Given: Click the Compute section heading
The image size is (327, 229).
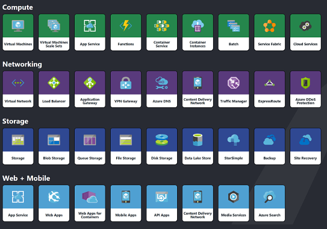Looking at the screenshot, I should pyautogui.click(x=17, y=7).
